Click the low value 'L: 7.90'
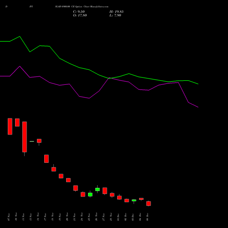The image size is (228, 228). coord(115,16)
